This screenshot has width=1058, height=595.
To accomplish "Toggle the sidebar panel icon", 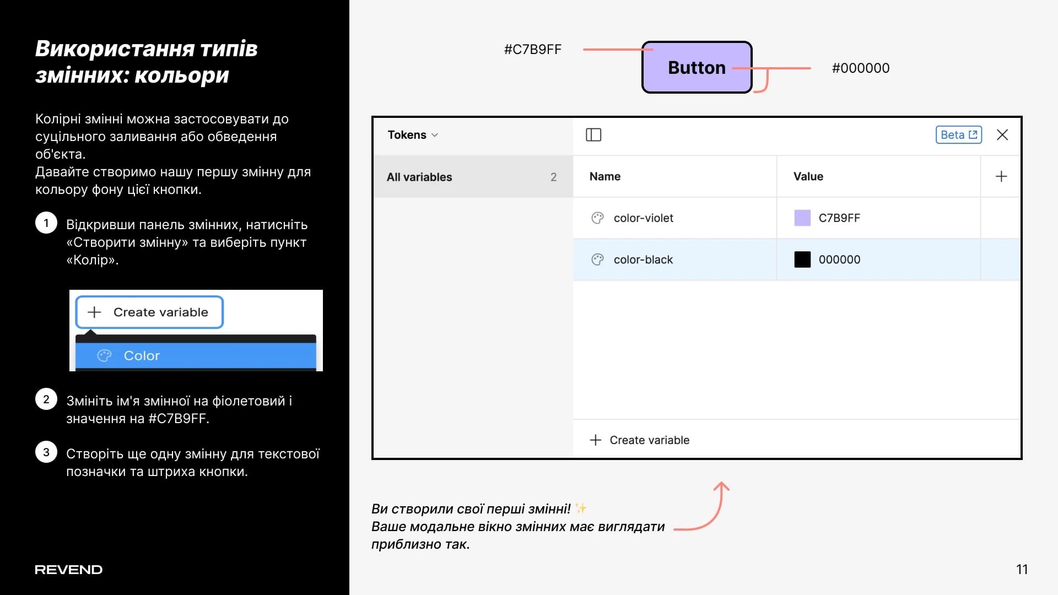I will tap(593, 135).
